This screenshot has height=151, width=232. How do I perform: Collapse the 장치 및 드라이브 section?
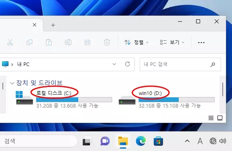[12, 83]
